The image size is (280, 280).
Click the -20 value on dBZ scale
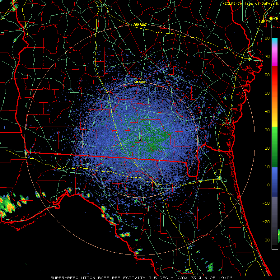[x=266, y=222]
